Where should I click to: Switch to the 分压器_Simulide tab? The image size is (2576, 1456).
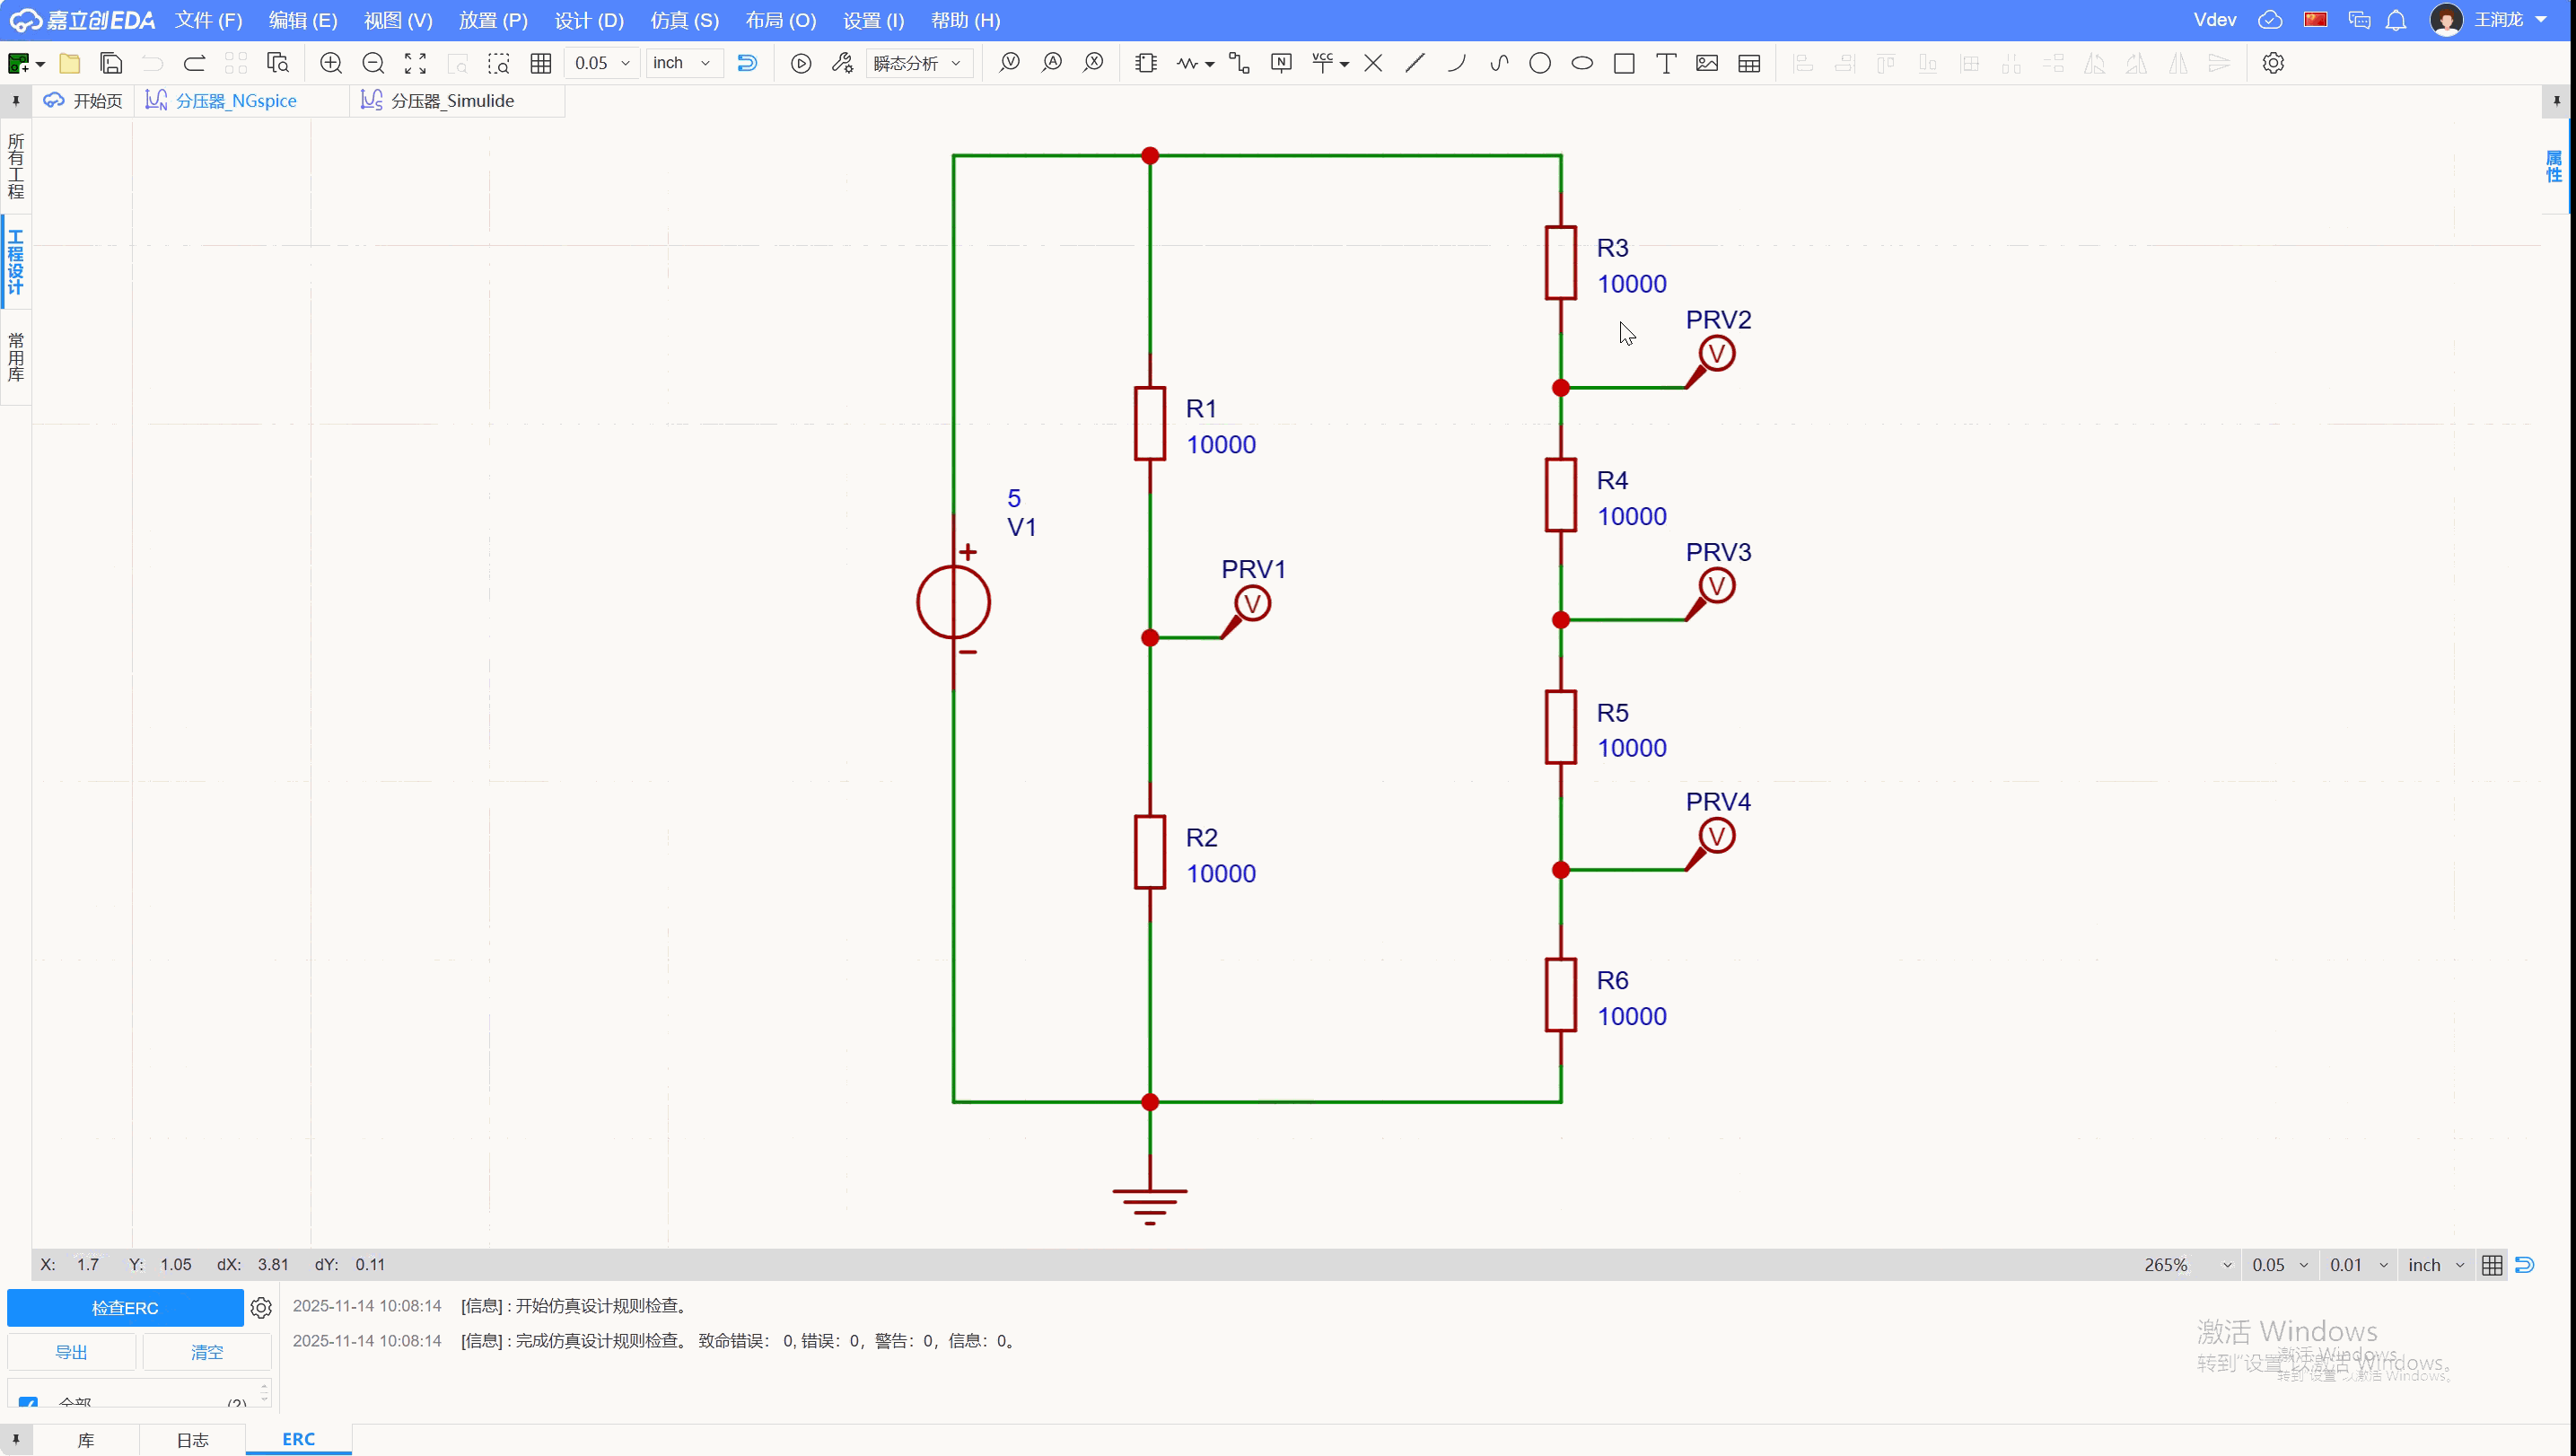(x=452, y=101)
